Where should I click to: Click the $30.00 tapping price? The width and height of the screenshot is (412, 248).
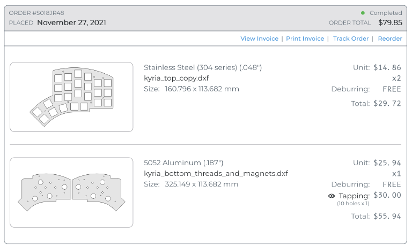pos(387,196)
